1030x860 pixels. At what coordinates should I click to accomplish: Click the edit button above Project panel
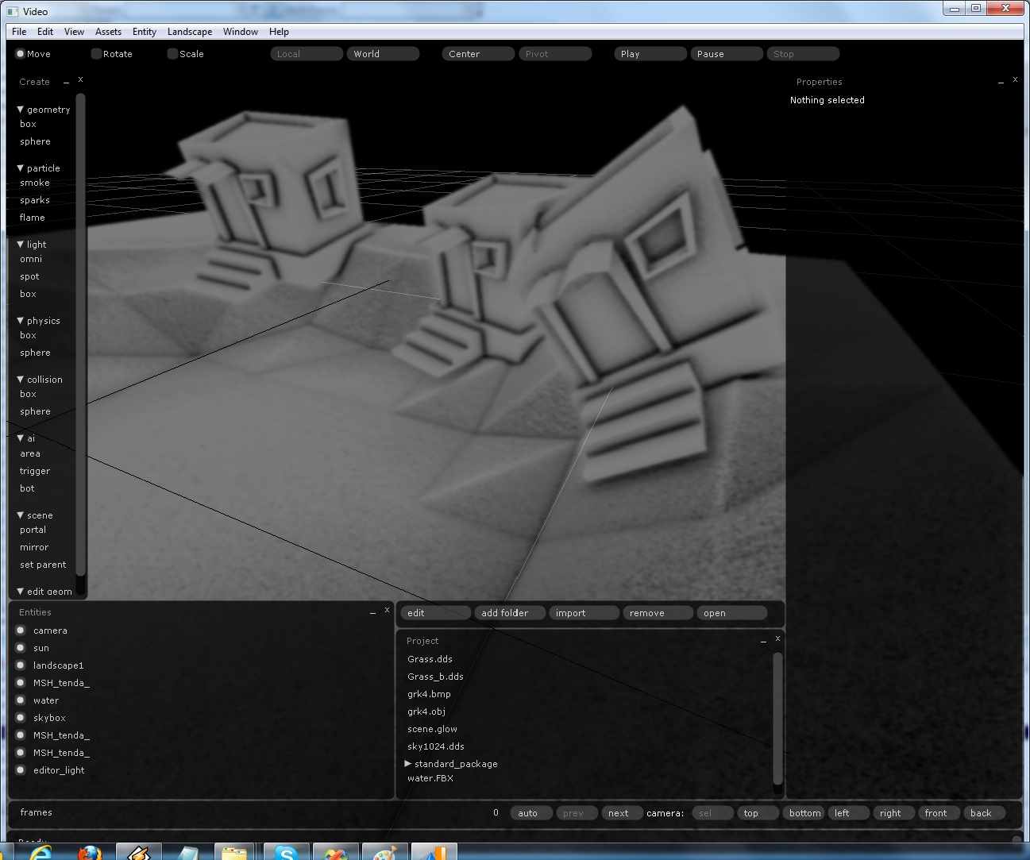coord(436,613)
